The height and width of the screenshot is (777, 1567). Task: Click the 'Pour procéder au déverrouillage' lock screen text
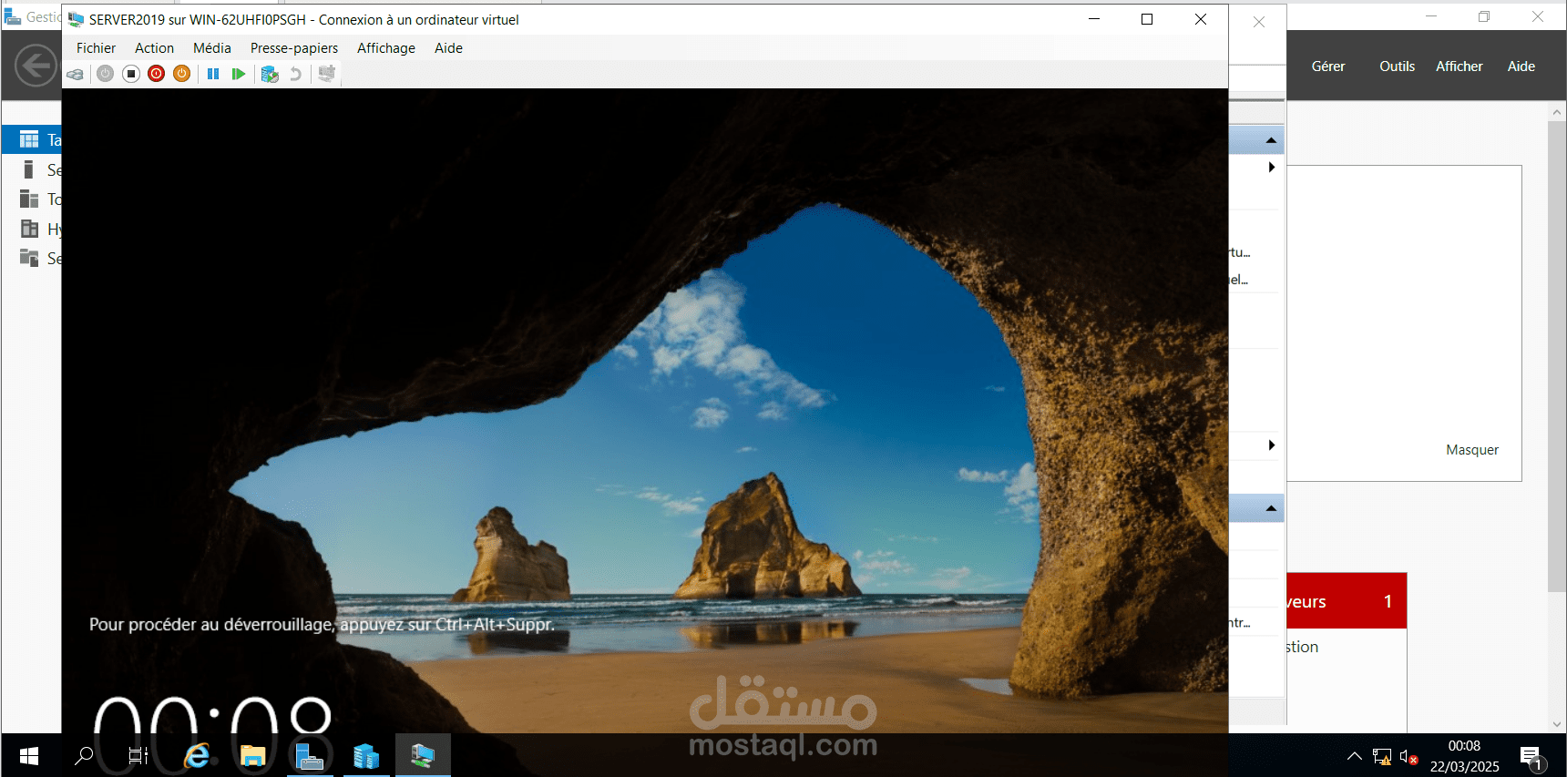click(322, 625)
